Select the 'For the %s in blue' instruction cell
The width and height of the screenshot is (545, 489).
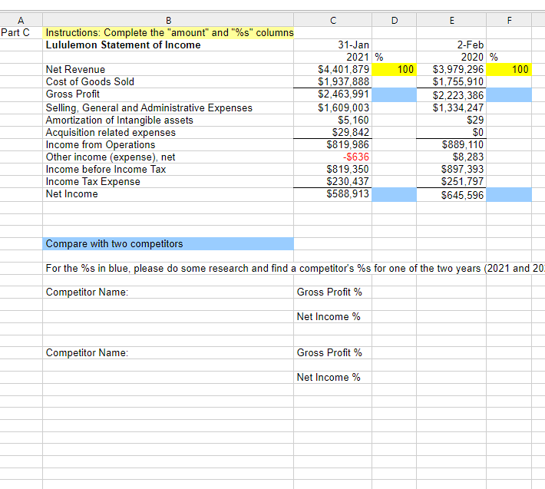[295, 269]
